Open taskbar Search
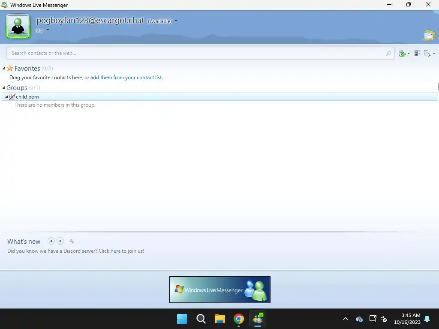This screenshot has height=329, width=439. [x=201, y=319]
